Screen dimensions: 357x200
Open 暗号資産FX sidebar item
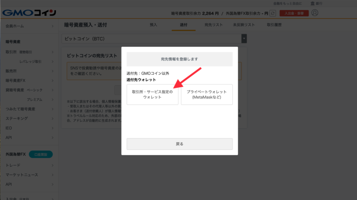click(29, 80)
